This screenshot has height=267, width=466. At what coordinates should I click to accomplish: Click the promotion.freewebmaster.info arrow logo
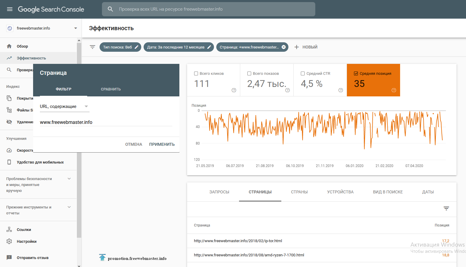tap(102, 258)
